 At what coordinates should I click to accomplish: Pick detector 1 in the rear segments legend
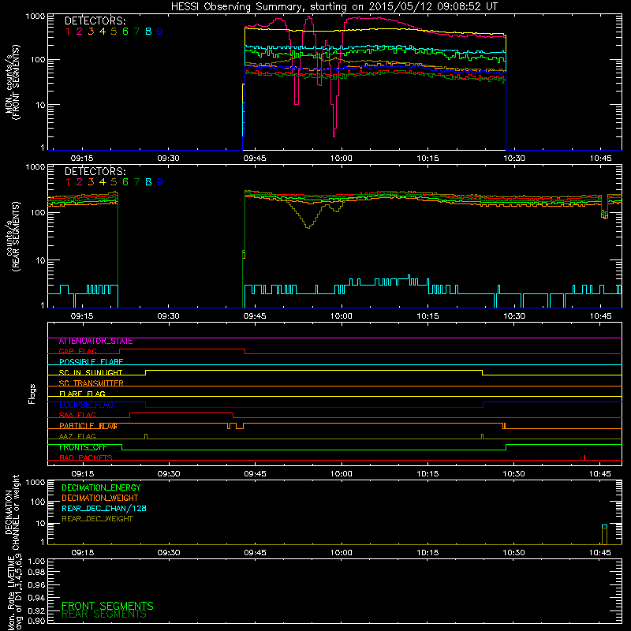click(68, 182)
